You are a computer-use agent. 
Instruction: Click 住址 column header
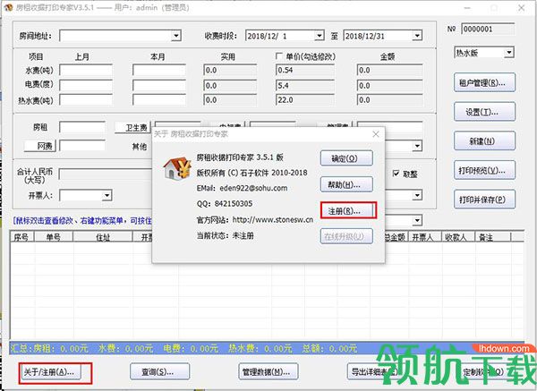tap(103, 236)
